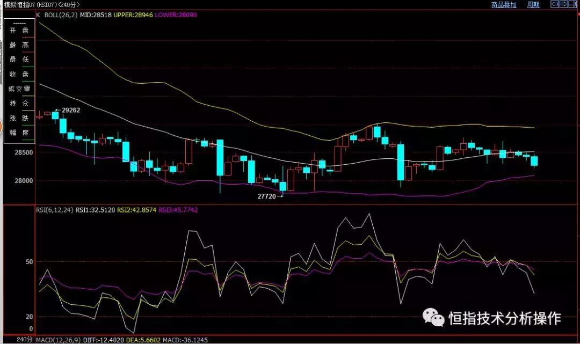The image size is (580, 344).
Task: Click the orange circle icon at left edge
Action: [x=1, y=128]
